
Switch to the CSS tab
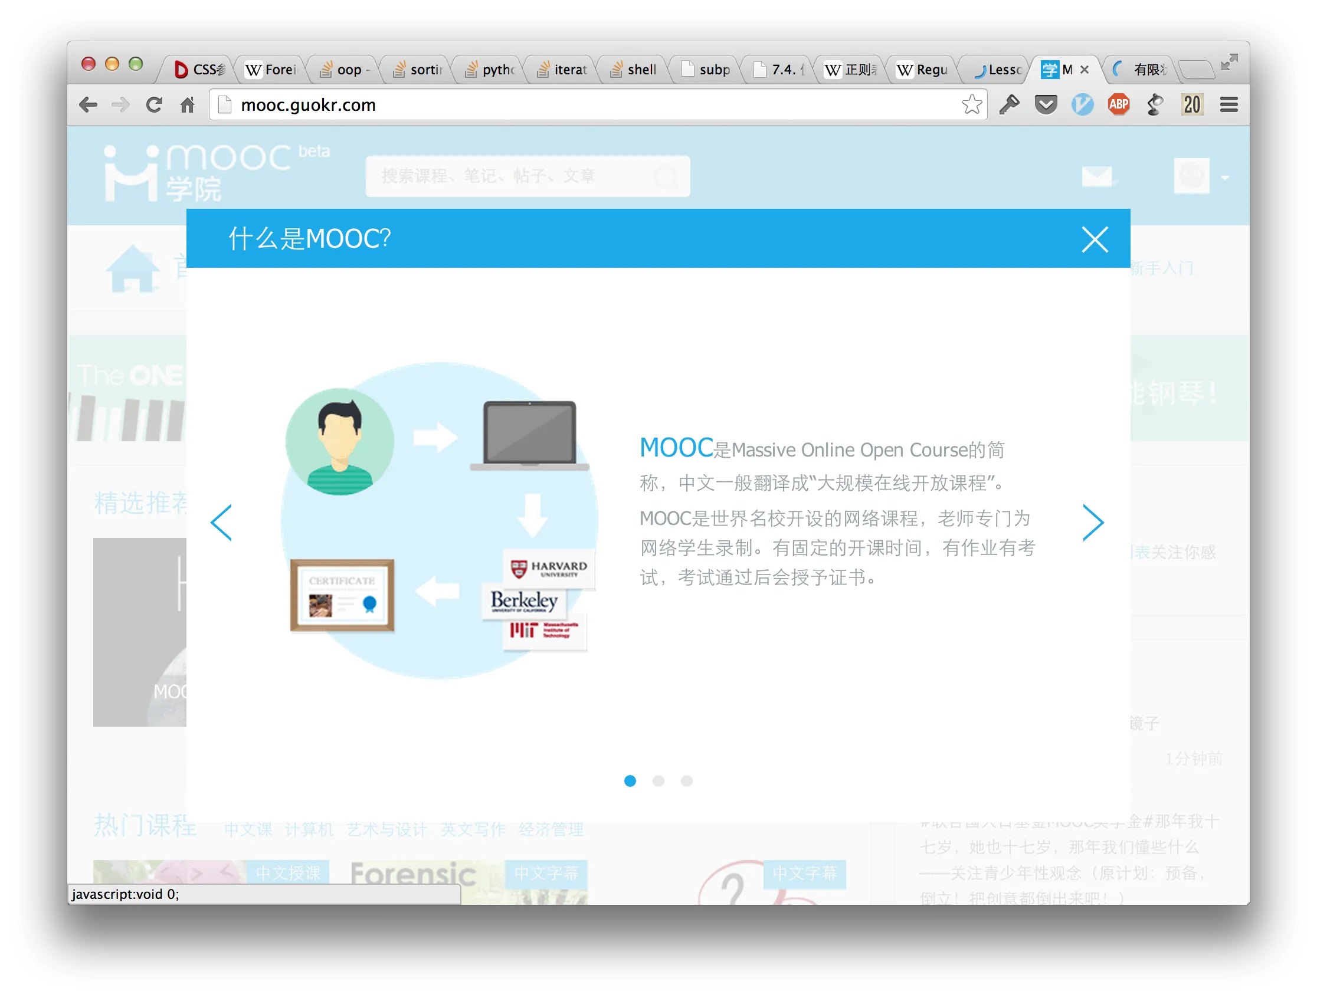199,70
